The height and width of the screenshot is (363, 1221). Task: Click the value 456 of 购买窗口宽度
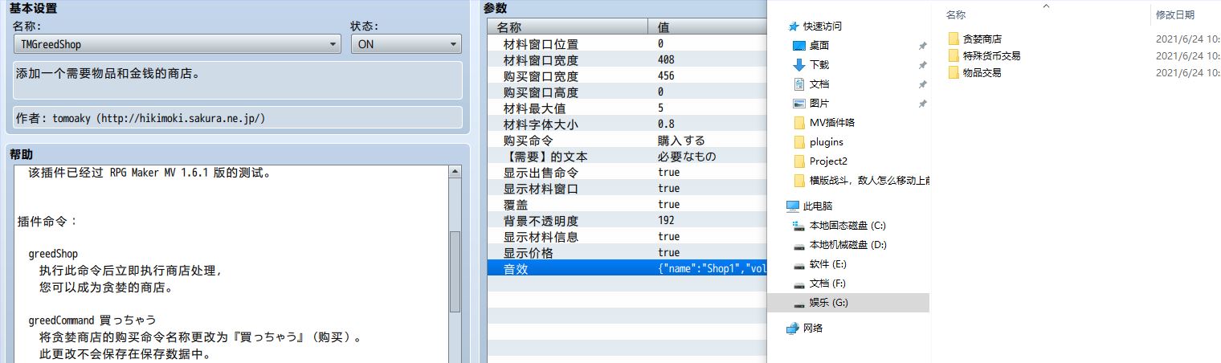[666, 76]
